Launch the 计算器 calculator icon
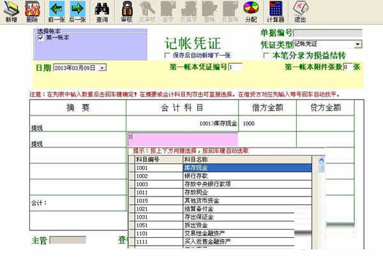Image resolution: width=383 pixels, height=259 pixels. (276, 11)
